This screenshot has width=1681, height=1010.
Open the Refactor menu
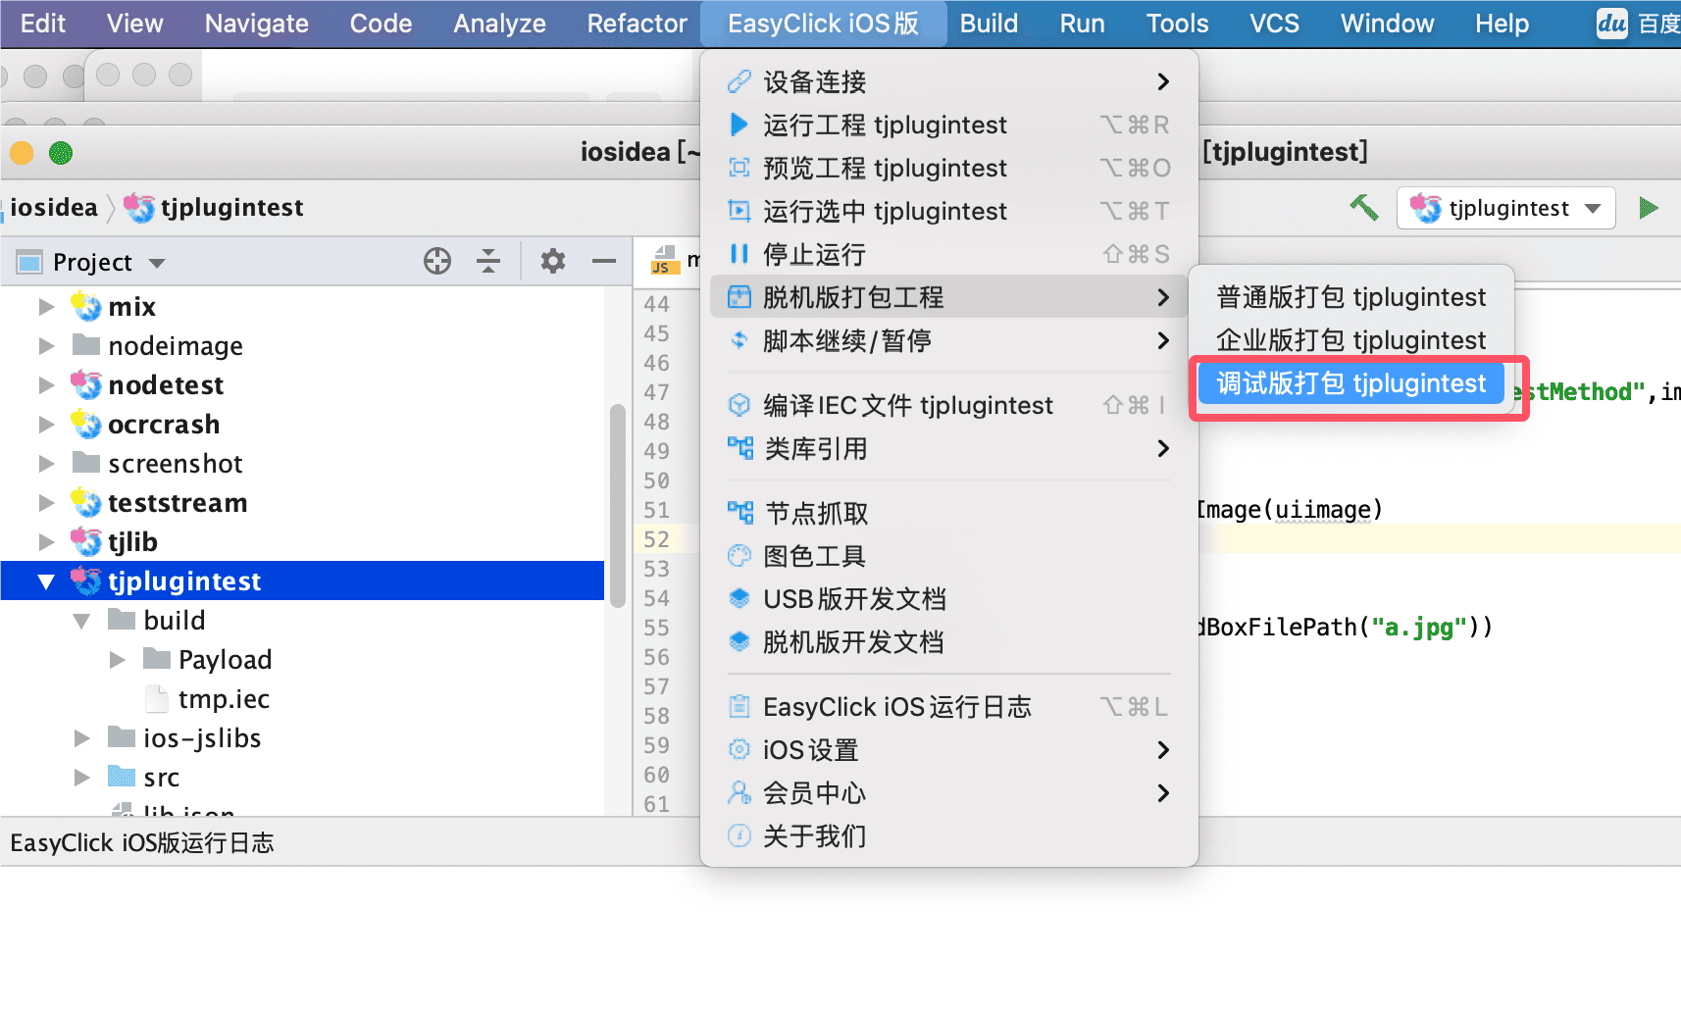pyautogui.click(x=637, y=24)
